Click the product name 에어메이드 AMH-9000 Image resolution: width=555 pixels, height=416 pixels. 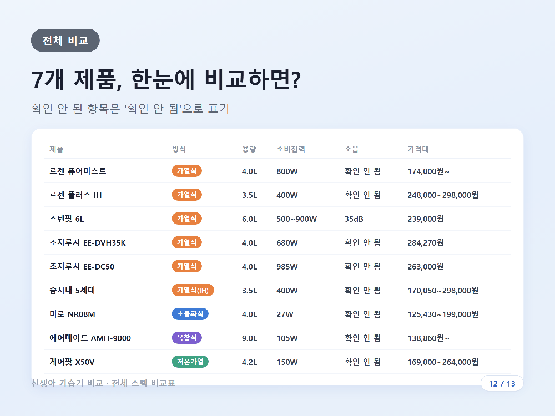coord(90,338)
